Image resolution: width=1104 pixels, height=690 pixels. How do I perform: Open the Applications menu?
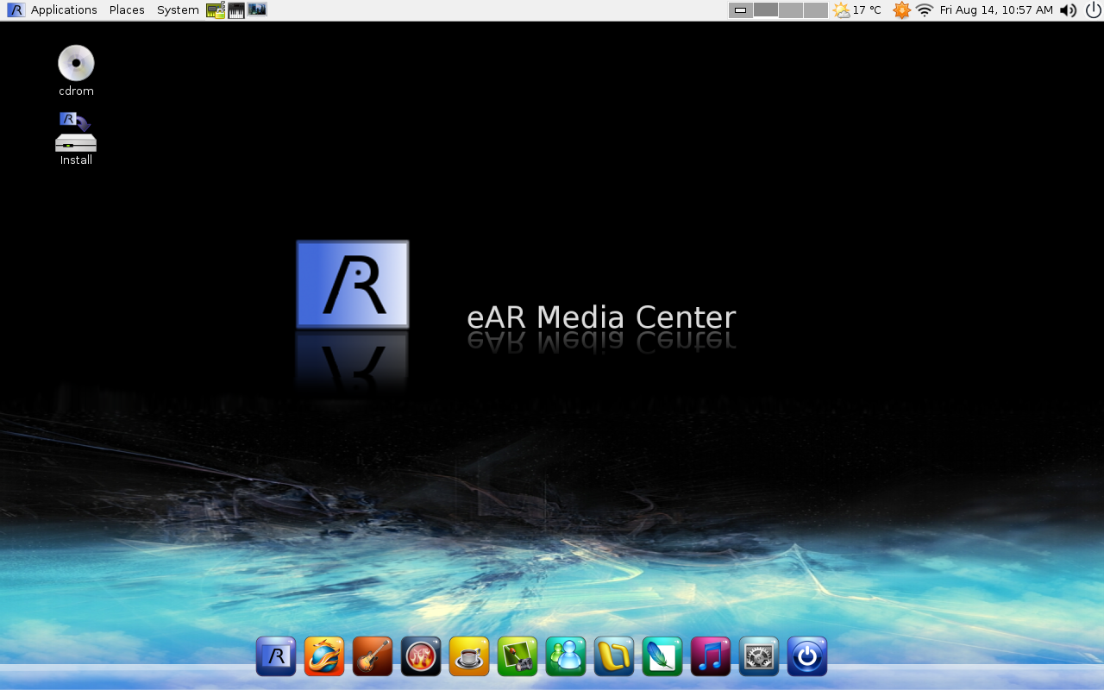[63, 10]
